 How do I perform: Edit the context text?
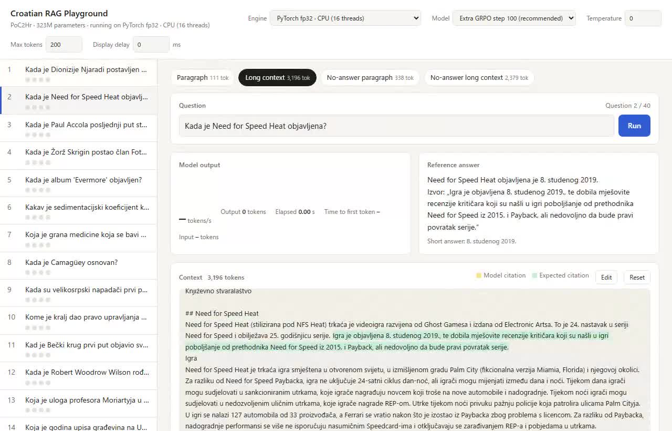(x=606, y=278)
